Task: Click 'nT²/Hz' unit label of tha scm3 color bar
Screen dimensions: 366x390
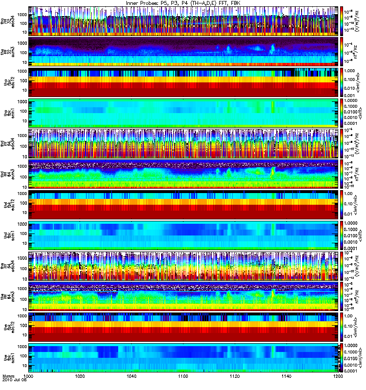Action: pyautogui.click(x=357, y=52)
